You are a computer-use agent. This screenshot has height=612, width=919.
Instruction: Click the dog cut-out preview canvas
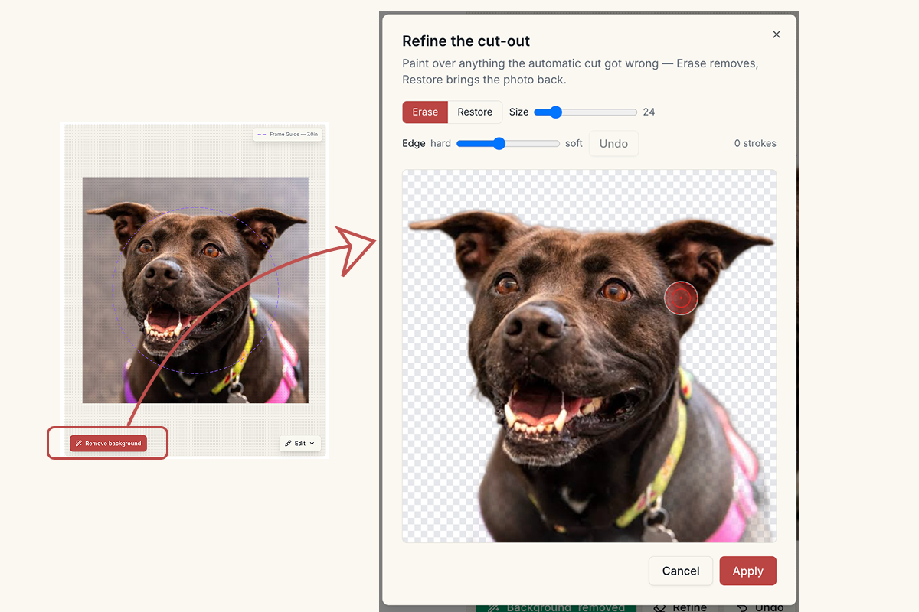589,356
